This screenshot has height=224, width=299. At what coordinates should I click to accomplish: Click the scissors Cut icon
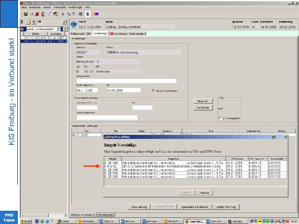tap(63, 14)
